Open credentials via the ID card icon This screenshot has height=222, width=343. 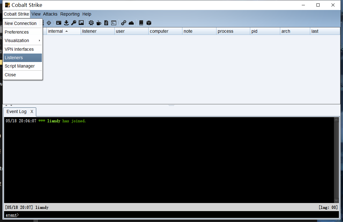(59, 23)
